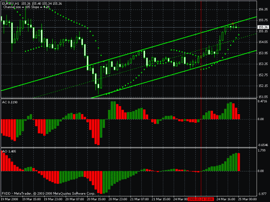Click the AO scale maximum 1.799
Screen dimensions: 270x202
[x=262, y=150]
